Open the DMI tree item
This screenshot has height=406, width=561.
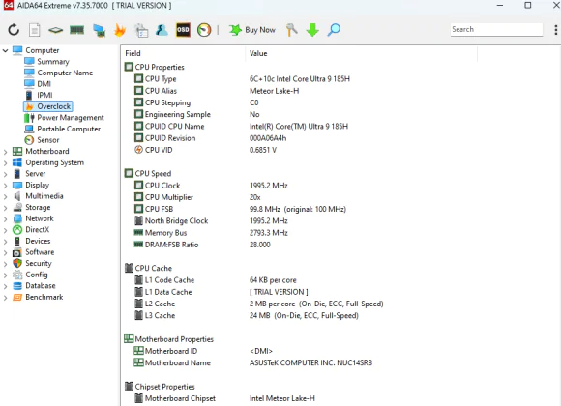tap(44, 84)
